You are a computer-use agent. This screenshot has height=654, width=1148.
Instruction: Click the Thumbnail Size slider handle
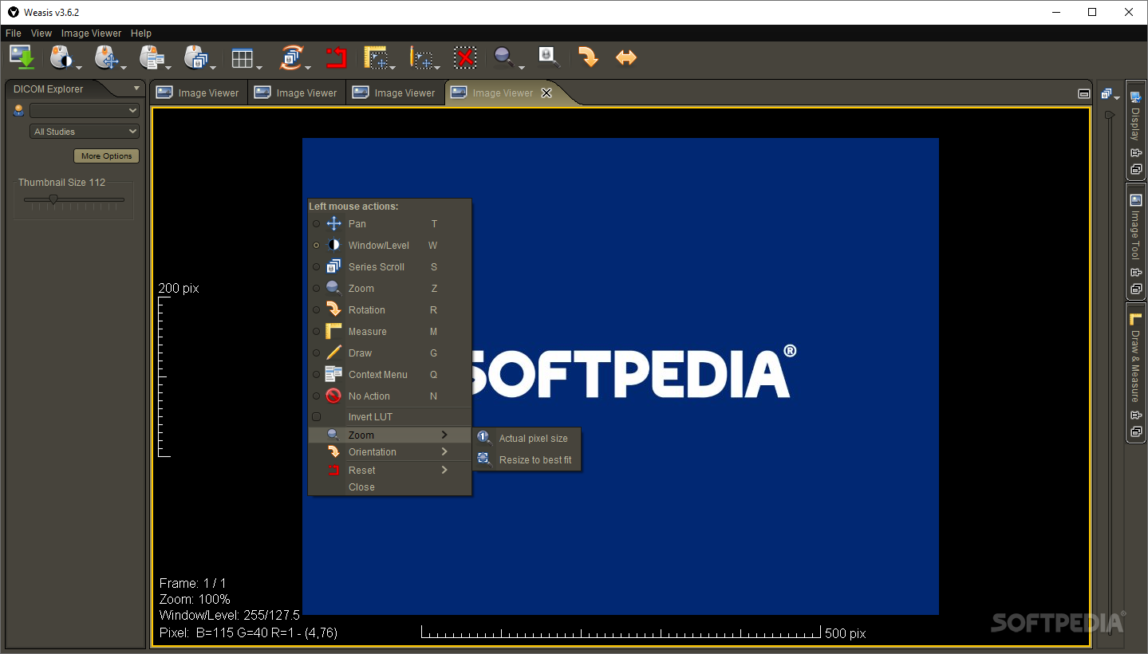pos(53,199)
